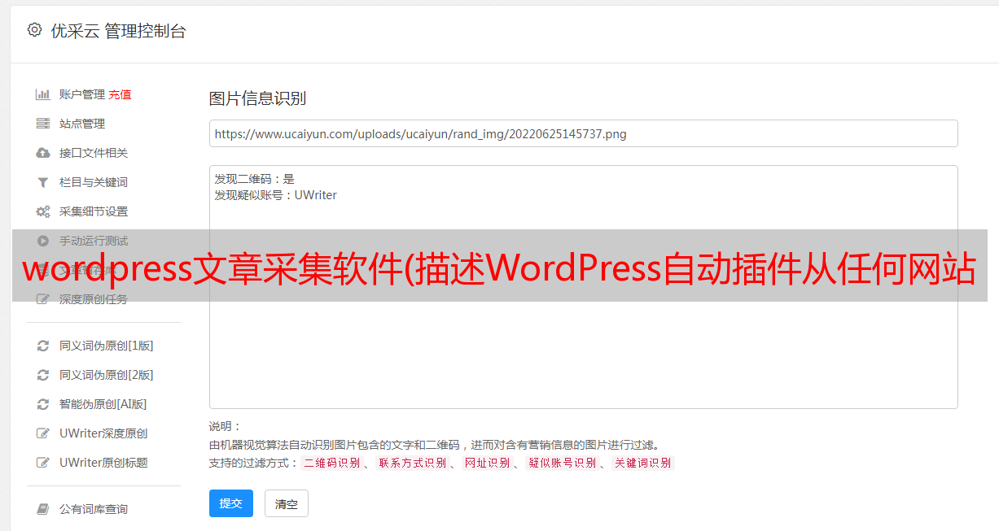The width and height of the screenshot is (999, 531).
Task: Click the book icon beside 公有词库查询
Action: pos(43,509)
